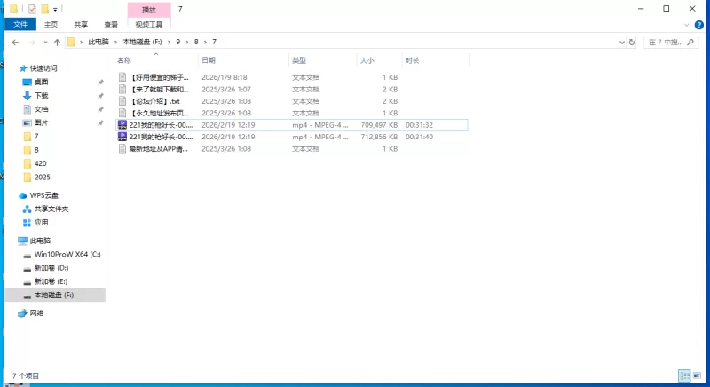Click the text file icon of 【论坛介绍】.txt
Image resolution: width=710 pixels, height=387 pixels.
tap(122, 101)
